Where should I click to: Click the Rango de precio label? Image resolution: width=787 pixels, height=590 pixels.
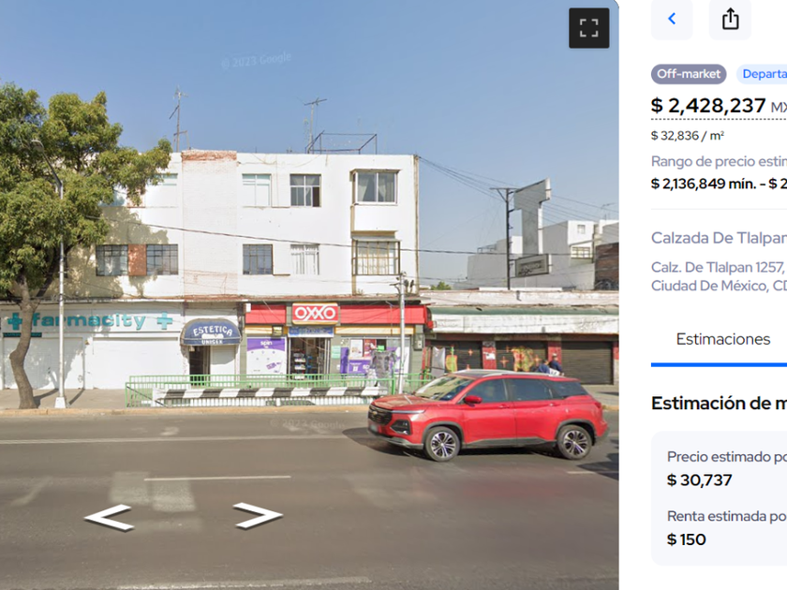[719, 161]
